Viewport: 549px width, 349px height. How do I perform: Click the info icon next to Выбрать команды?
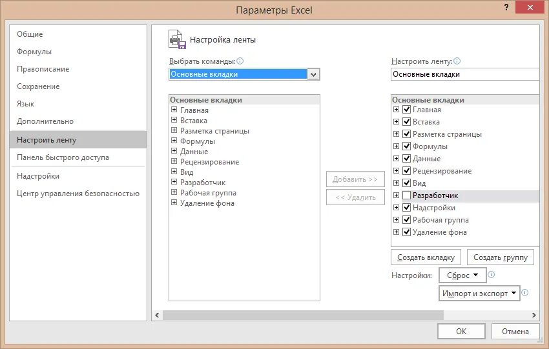tap(240, 61)
